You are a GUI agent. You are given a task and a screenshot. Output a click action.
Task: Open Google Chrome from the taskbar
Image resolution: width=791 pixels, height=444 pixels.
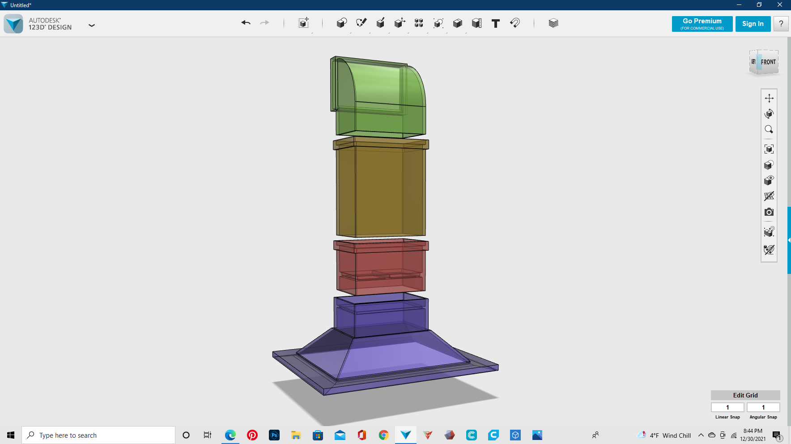[384, 435]
